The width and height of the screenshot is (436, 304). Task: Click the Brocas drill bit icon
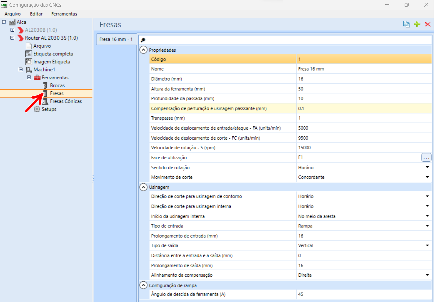45,86
